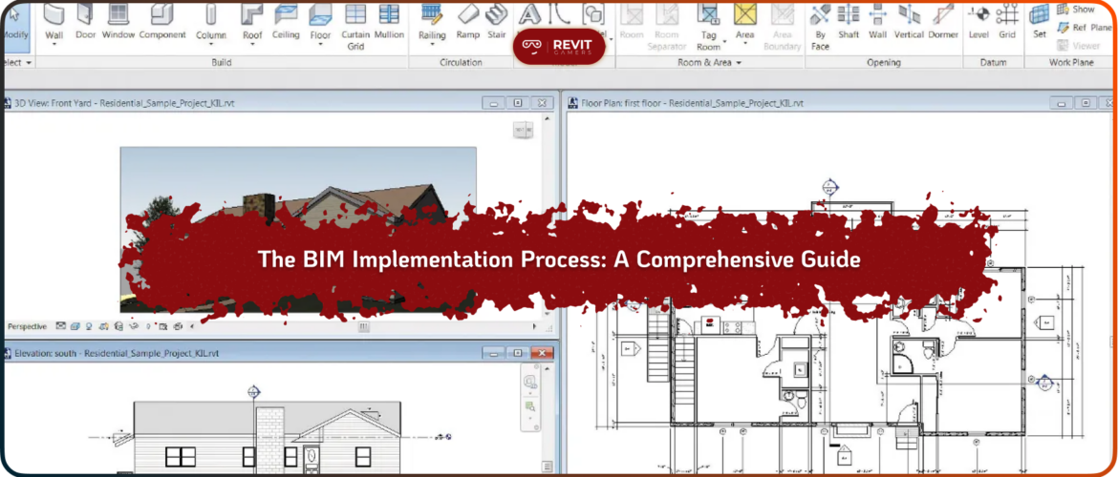Screen dimensions: 1118x477
Task: Click the Set work plane tool
Action: pyautogui.click(x=1040, y=21)
